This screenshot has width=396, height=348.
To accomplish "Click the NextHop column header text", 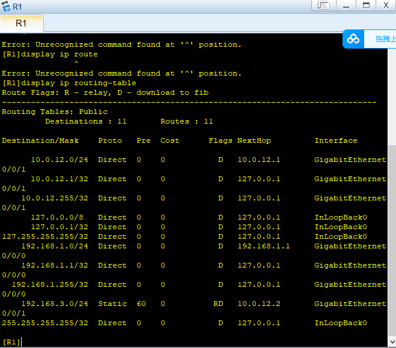I will (254, 140).
